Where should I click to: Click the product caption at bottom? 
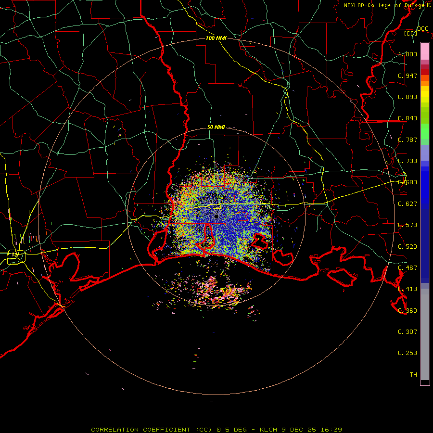(216, 430)
